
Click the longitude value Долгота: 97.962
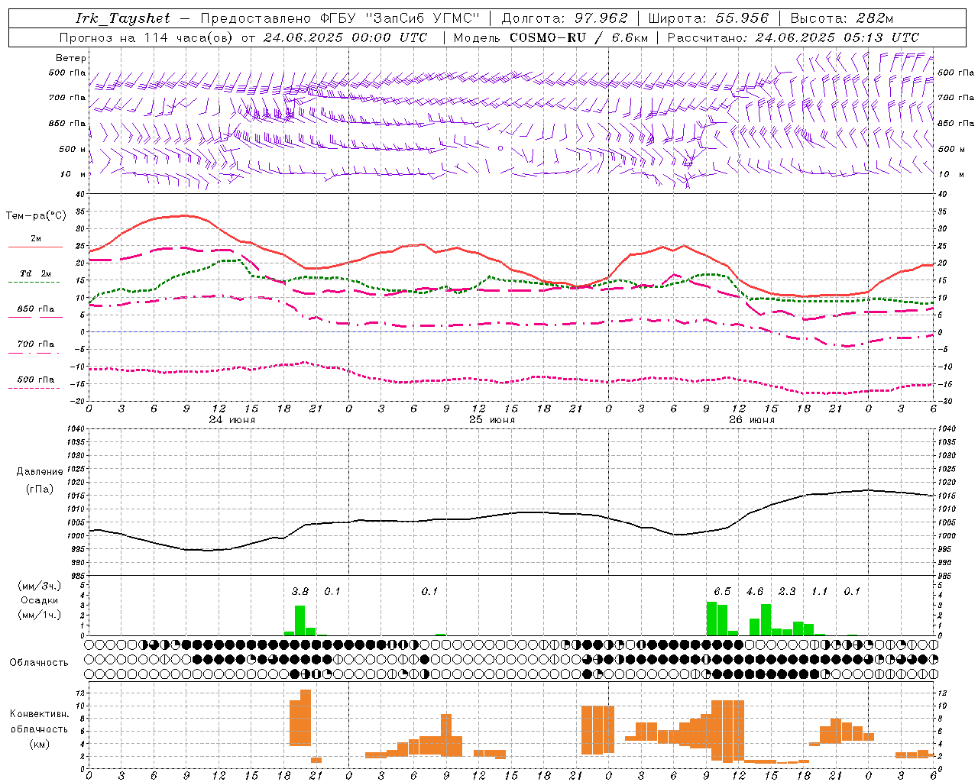[x=564, y=18]
